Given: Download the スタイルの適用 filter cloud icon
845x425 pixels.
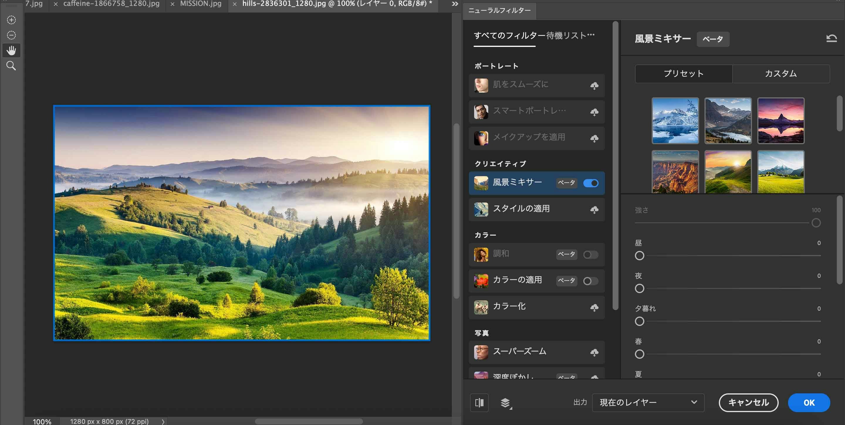Looking at the screenshot, I should tap(594, 210).
